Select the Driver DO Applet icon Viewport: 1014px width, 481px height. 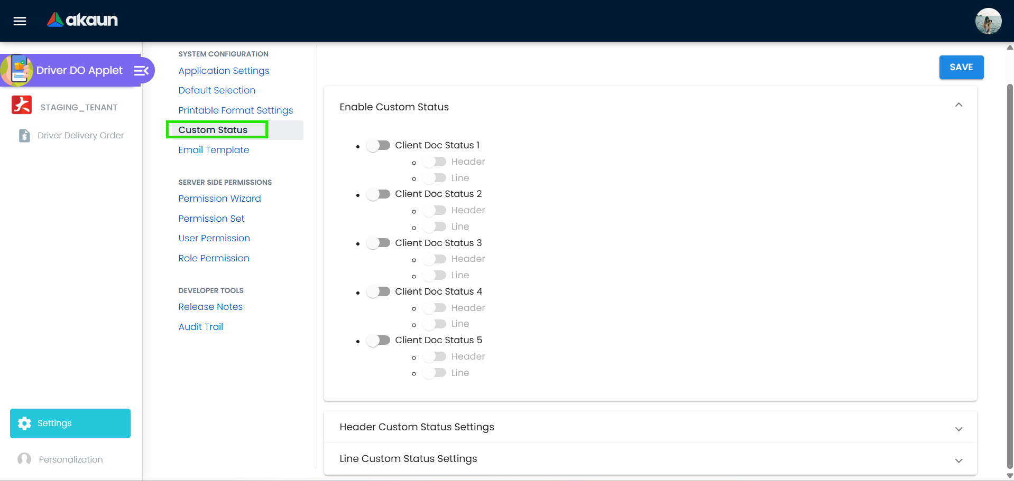[x=19, y=70]
